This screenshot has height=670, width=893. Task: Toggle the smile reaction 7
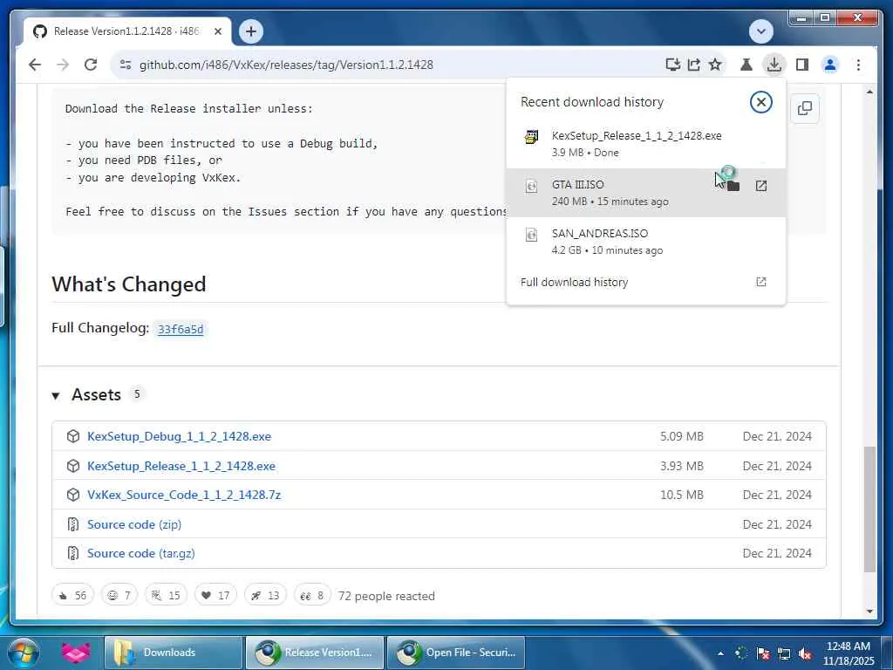119,595
